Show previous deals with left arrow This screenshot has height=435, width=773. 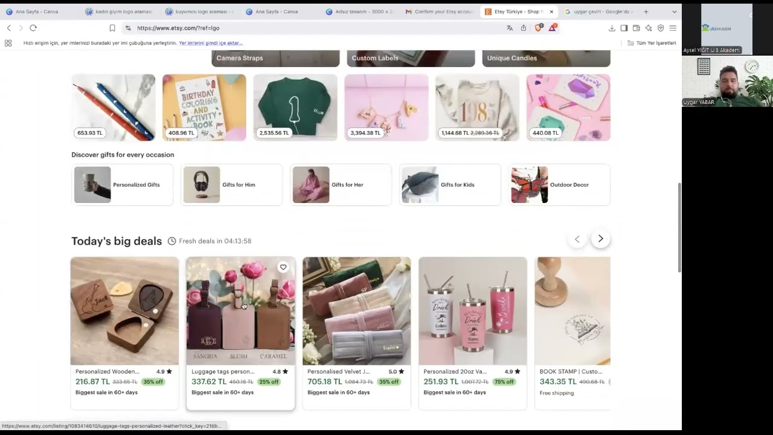(x=577, y=239)
